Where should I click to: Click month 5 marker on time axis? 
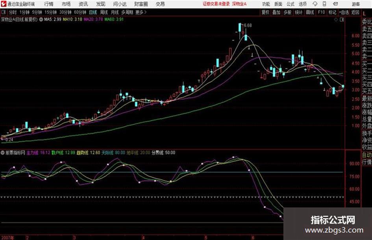206,238
